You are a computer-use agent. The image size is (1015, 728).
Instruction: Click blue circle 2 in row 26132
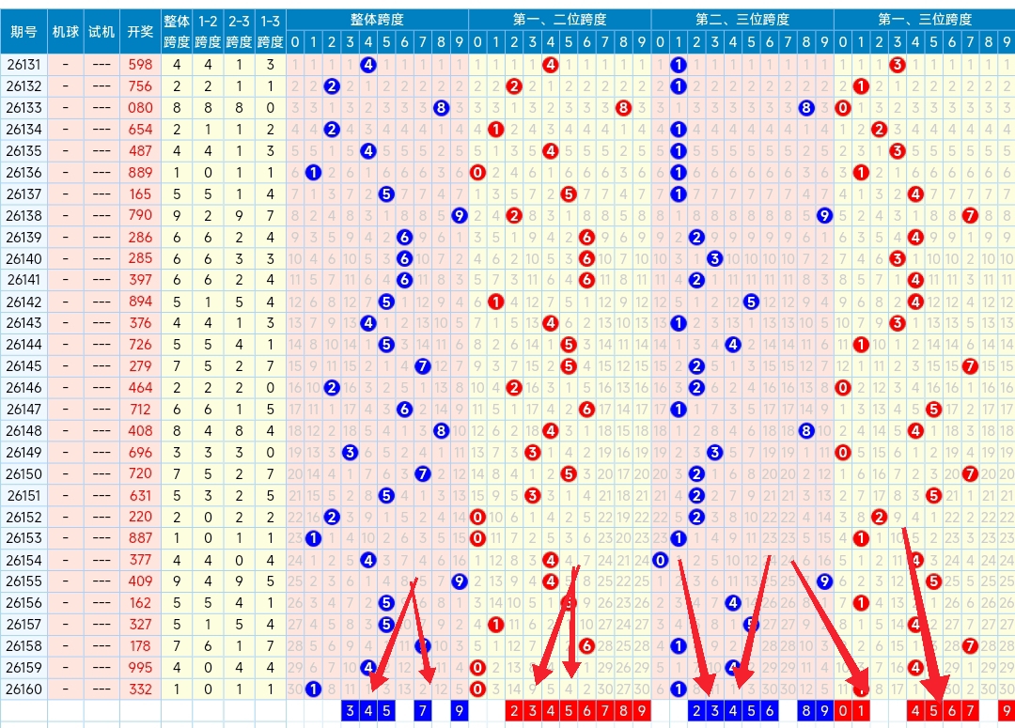(x=332, y=86)
